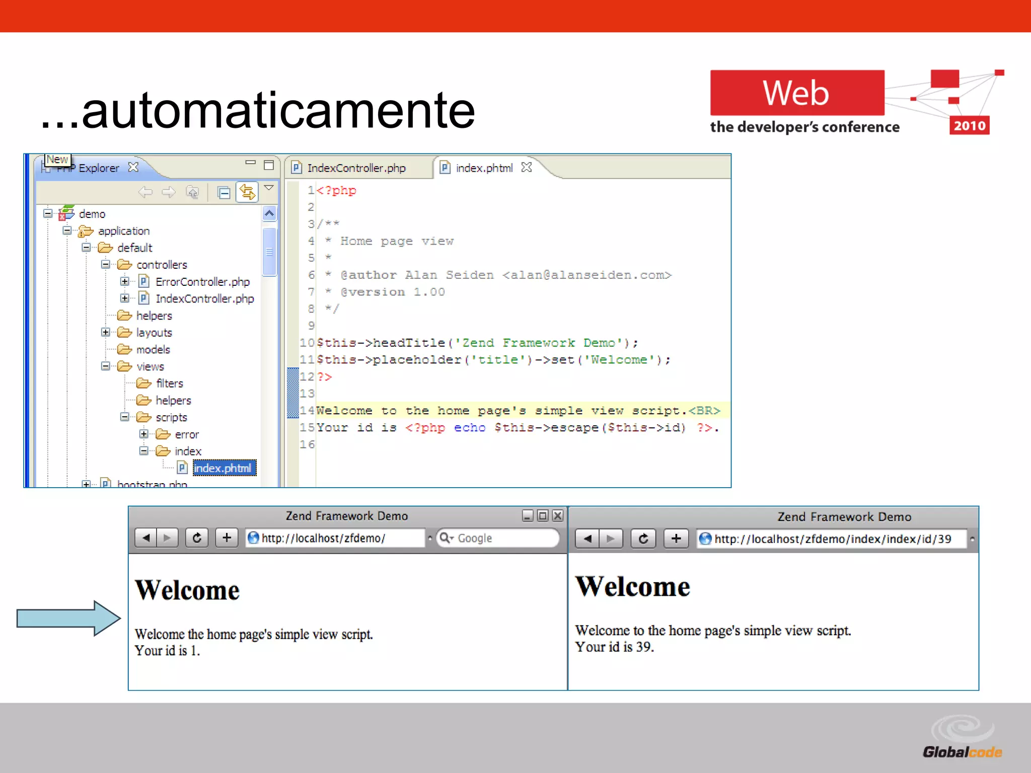Select ErrorController.php file
The height and width of the screenshot is (773, 1031).
pos(202,282)
